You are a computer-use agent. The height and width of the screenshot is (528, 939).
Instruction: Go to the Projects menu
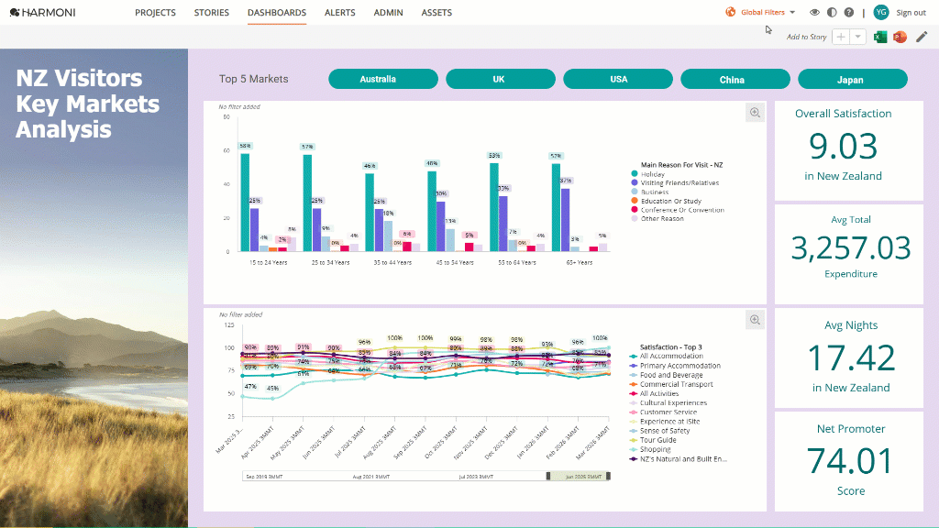click(x=155, y=13)
